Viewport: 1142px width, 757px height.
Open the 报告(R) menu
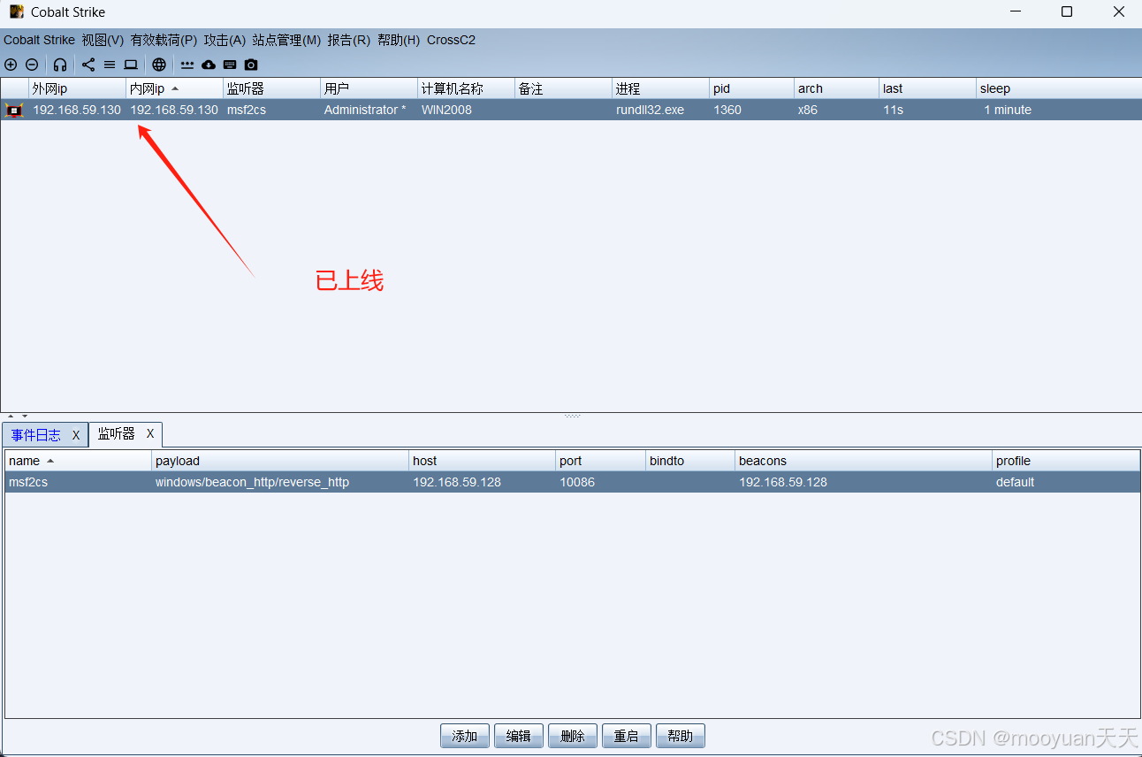click(x=348, y=40)
